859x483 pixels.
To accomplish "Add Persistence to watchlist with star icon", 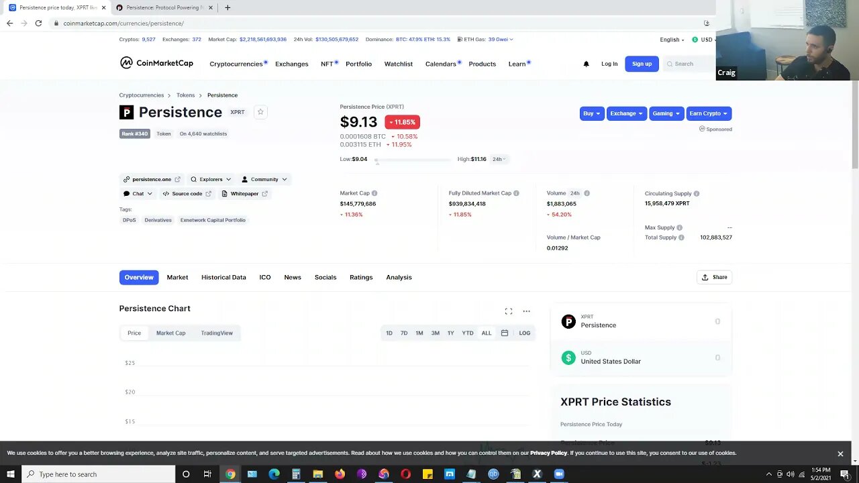I will coord(260,112).
